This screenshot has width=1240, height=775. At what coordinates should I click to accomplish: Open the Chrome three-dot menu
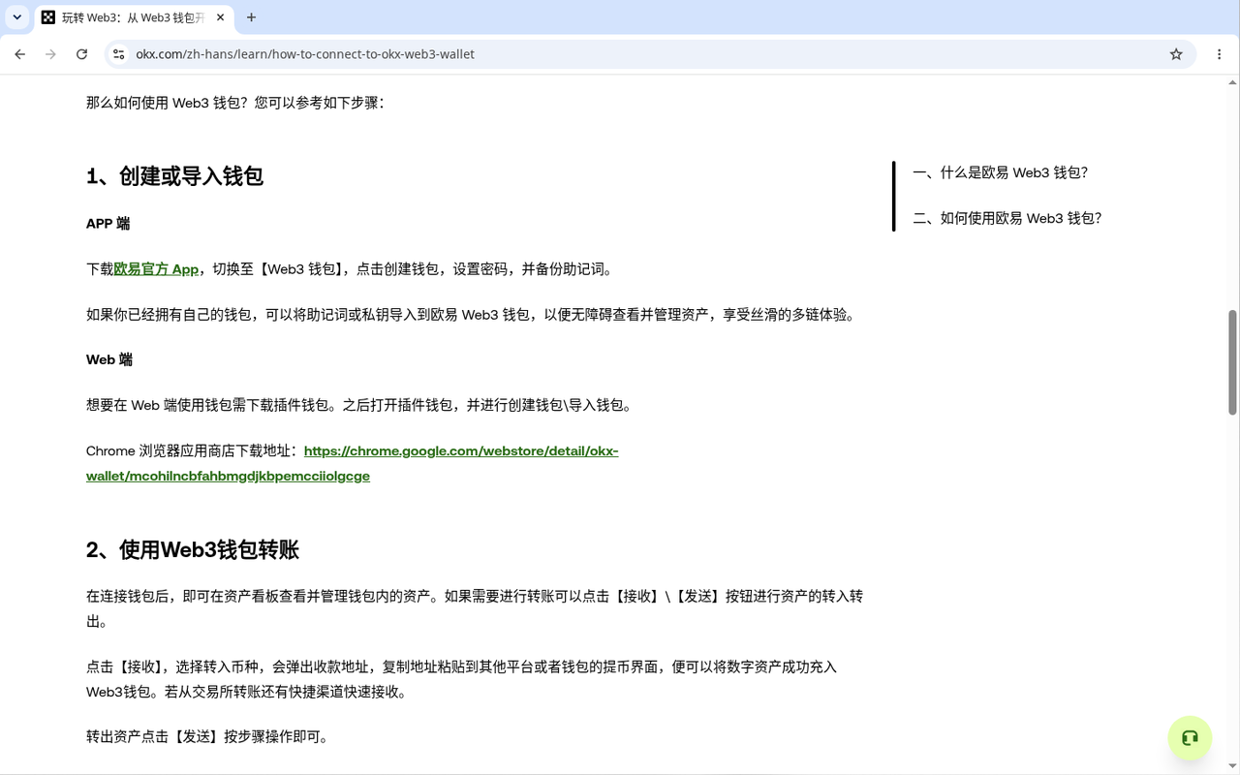[x=1219, y=54]
